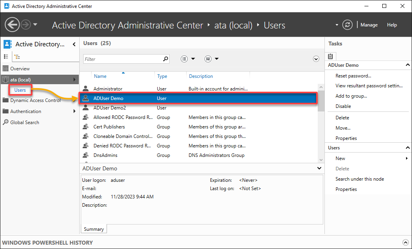412x249 pixels.
Task: Select the list view navigation pane icon
Action: click(6, 57)
